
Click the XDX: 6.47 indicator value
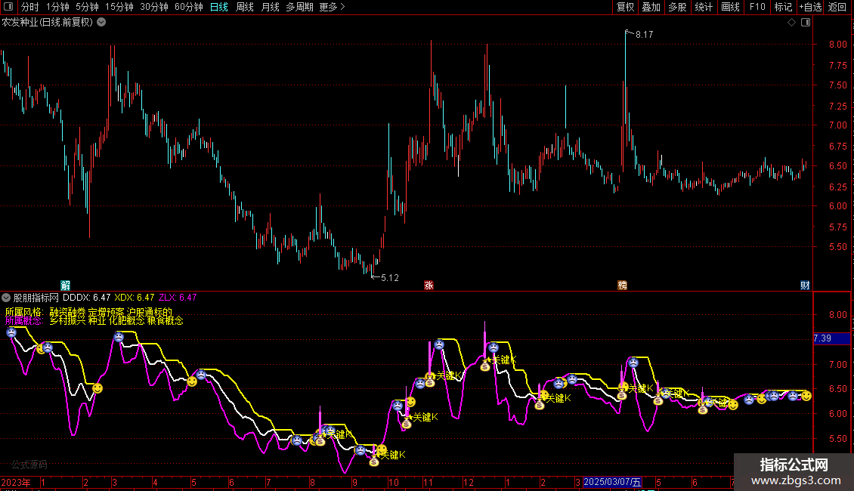pyautogui.click(x=135, y=298)
